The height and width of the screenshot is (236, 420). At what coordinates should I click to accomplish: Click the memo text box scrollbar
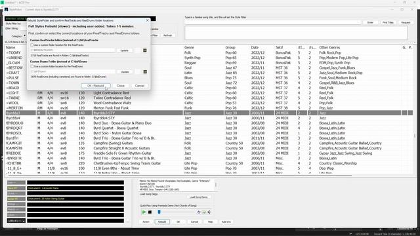click(x=216, y=185)
